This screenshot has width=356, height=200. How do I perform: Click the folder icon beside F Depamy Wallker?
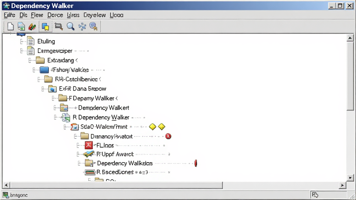[x=63, y=98]
